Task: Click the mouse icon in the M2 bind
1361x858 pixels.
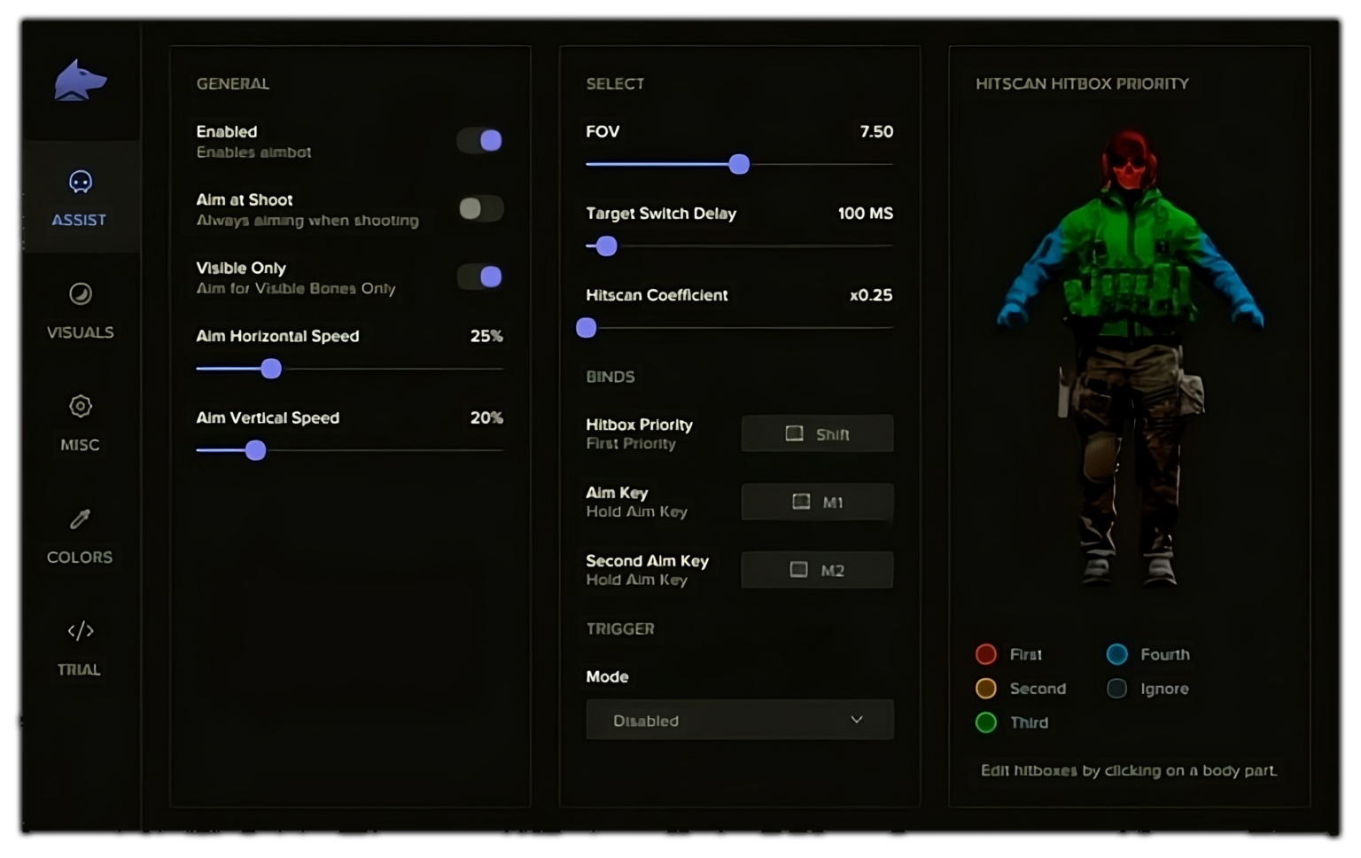Action: coord(800,569)
